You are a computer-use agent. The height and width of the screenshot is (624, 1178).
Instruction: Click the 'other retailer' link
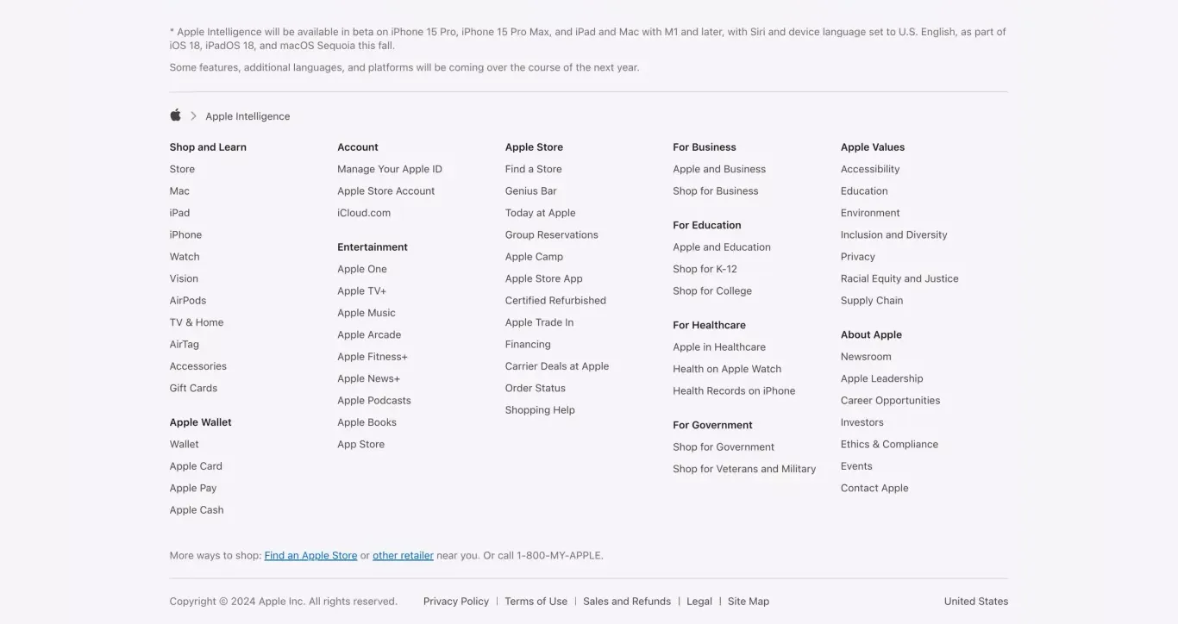[403, 556]
